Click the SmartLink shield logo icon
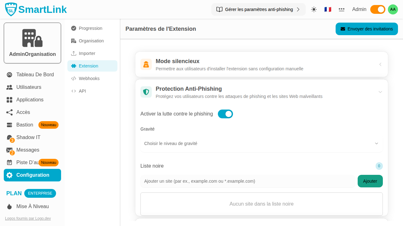Image resolution: width=403 pixels, height=226 pixels. [x=11, y=9]
